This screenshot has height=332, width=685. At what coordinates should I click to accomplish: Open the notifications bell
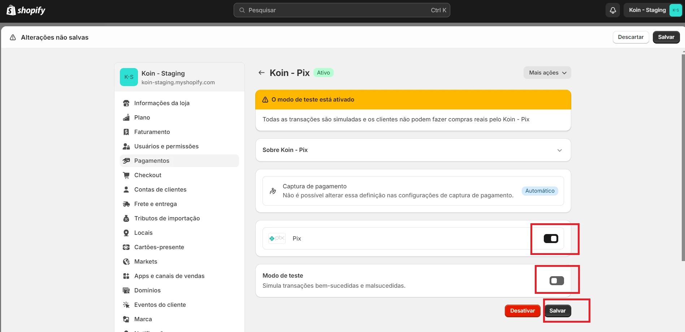613,10
